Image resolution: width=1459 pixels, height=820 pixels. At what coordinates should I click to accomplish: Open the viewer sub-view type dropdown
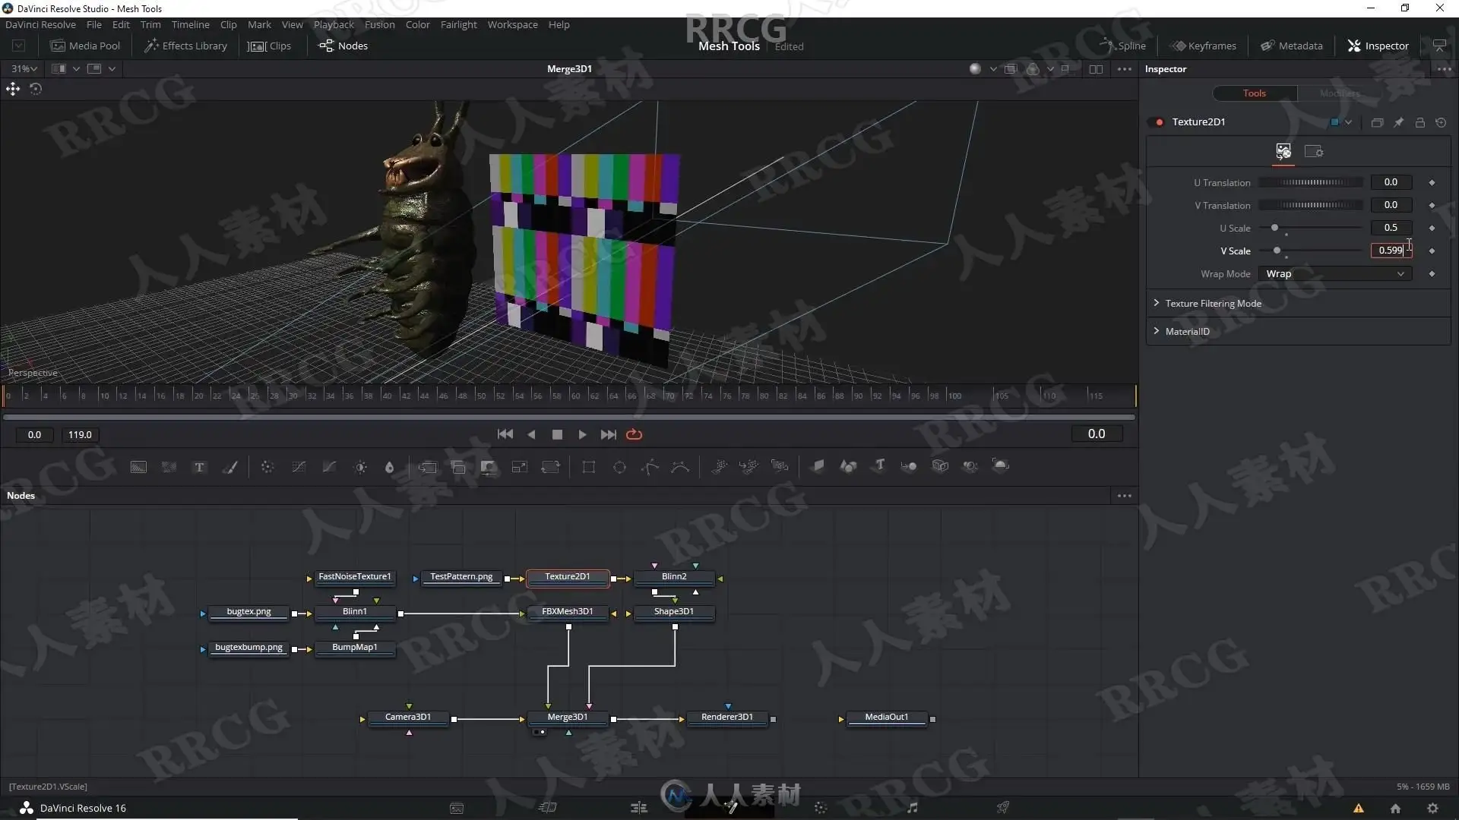coord(112,69)
